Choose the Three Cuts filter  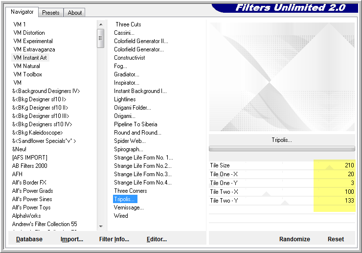tap(128, 24)
